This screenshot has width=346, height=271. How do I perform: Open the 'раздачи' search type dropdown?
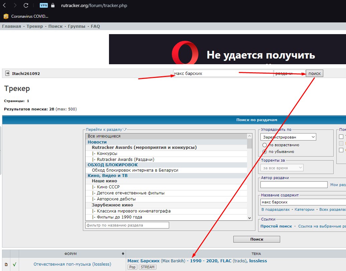(290, 73)
